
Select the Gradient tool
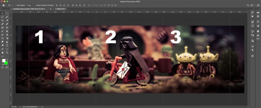coord(7,38)
